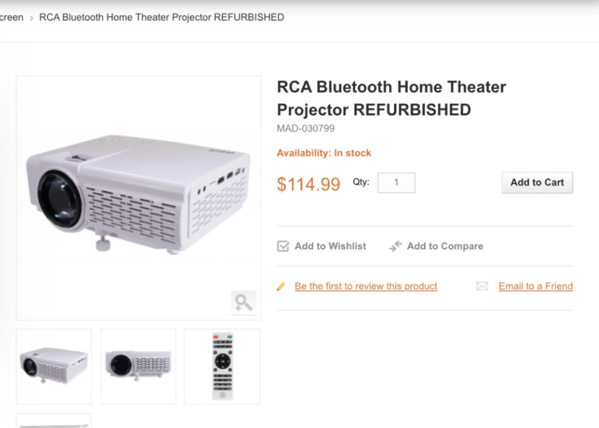Click the $114.99 price text

tap(309, 184)
